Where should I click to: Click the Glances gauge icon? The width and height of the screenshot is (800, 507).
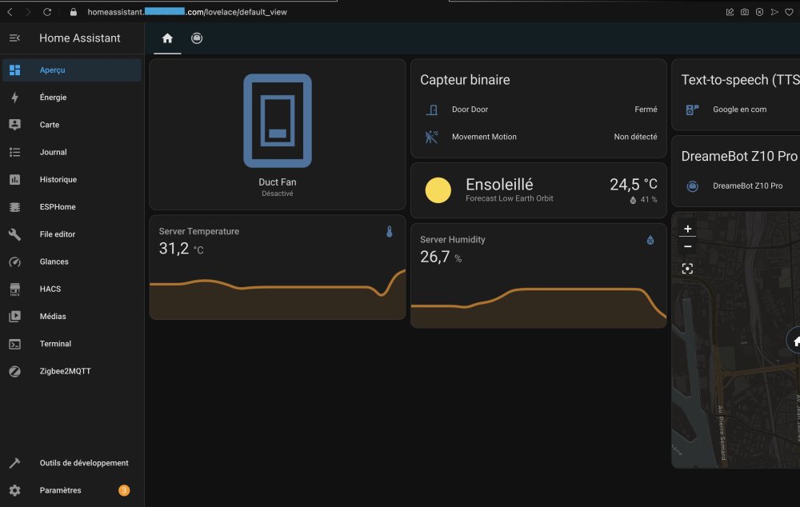[14, 261]
